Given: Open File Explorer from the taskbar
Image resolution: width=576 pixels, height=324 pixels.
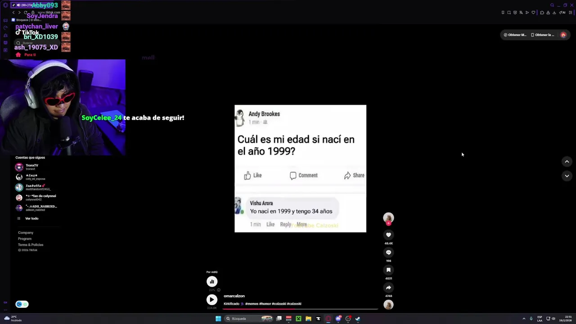Looking at the screenshot, I should (308, 319).
